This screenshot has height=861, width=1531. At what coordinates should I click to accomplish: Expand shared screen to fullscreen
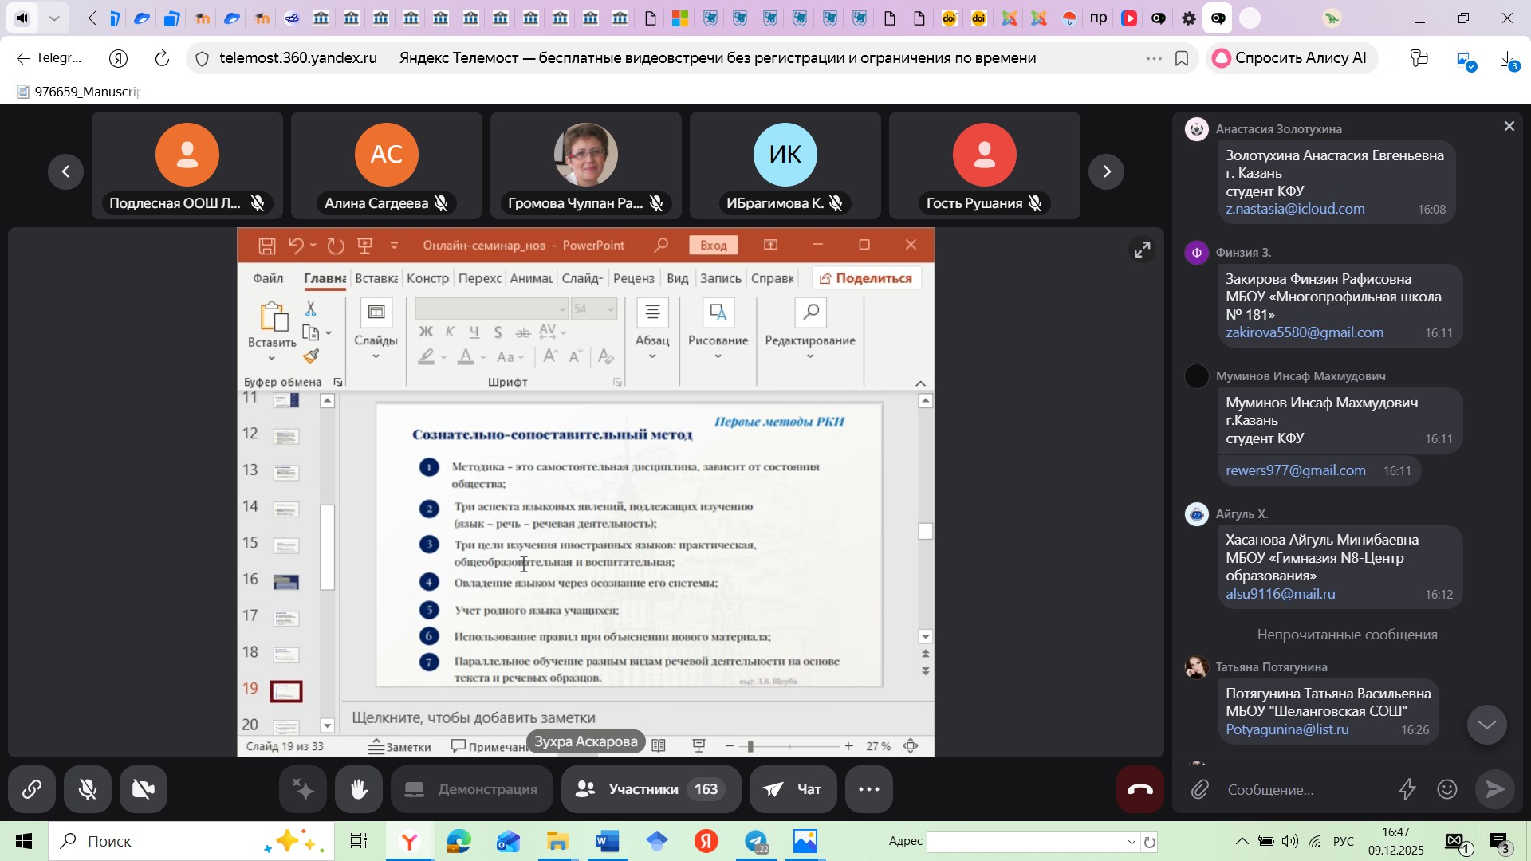[x=1142, y=250]
